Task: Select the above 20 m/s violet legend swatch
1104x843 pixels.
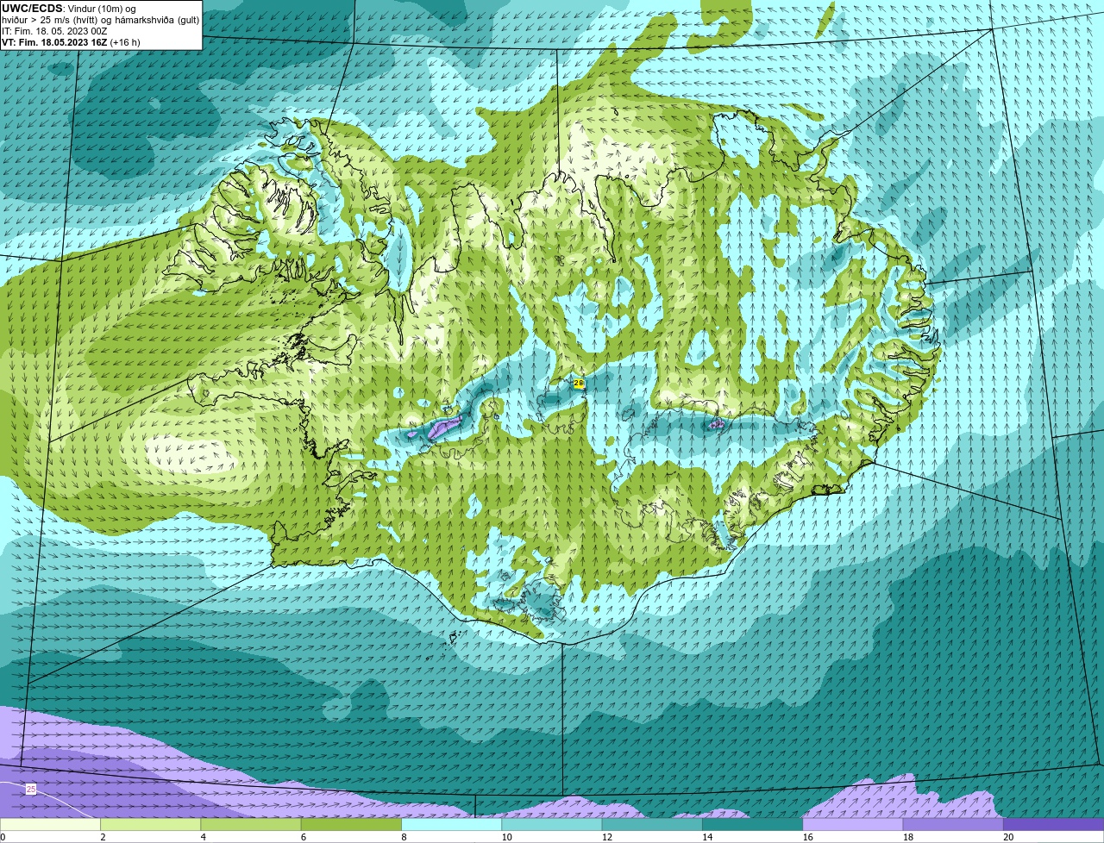Action: pyautogui.click(x=1054, y=824)
